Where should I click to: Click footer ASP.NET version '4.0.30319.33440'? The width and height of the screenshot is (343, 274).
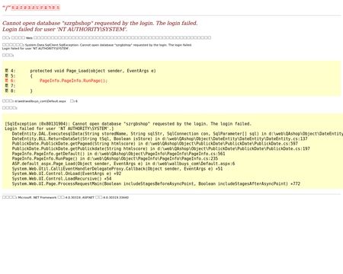click(x=116, y=197)
